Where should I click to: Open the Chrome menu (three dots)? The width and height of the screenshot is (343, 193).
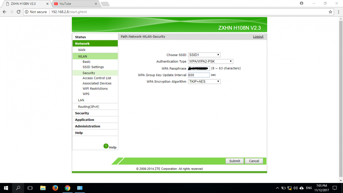pos(339,12)
